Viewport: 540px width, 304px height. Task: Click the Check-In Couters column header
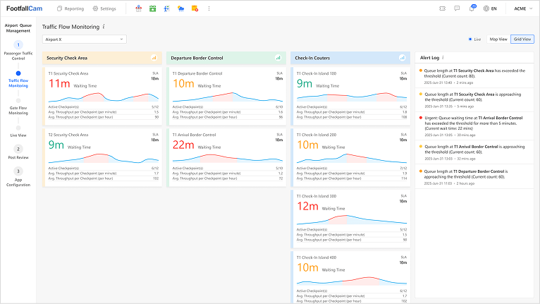pyautogui.click(x=350, y=58)
